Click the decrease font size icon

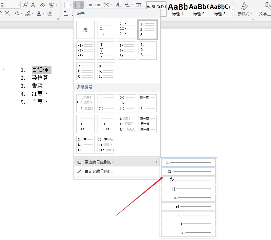[33, 5]
